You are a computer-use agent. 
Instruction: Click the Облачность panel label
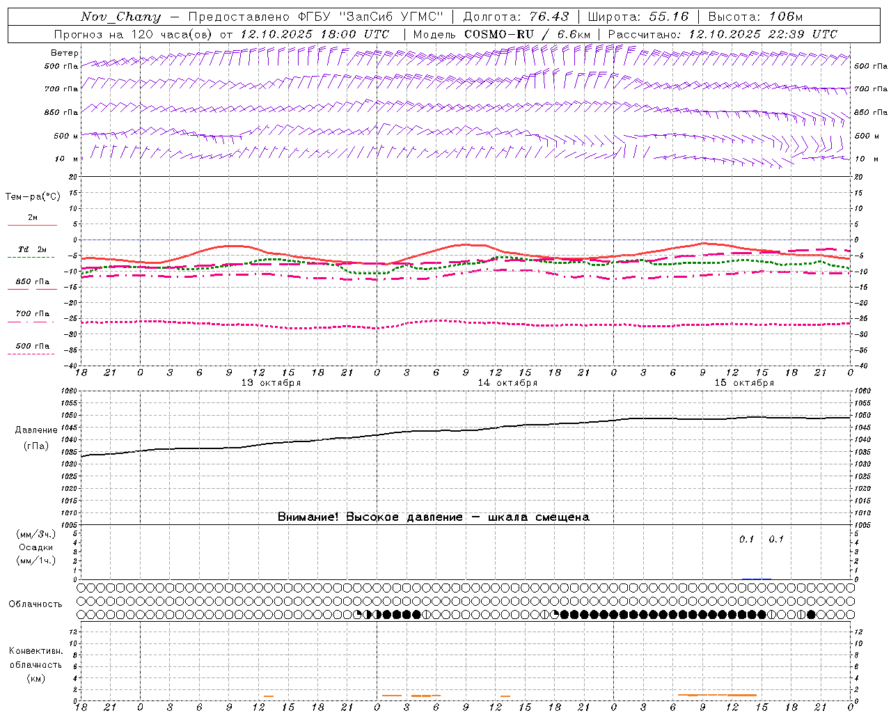pyautogui.click(x=36, y=604)
